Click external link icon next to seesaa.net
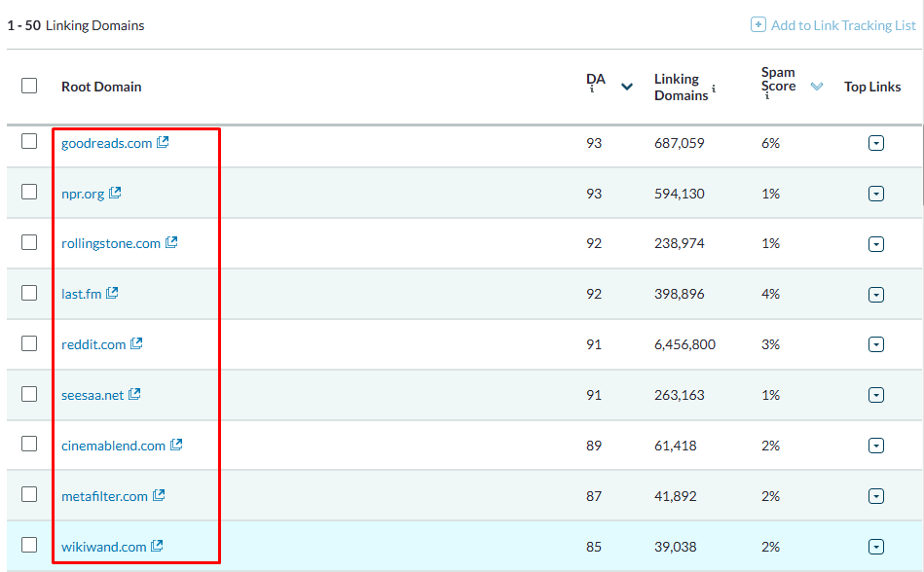 134,394
